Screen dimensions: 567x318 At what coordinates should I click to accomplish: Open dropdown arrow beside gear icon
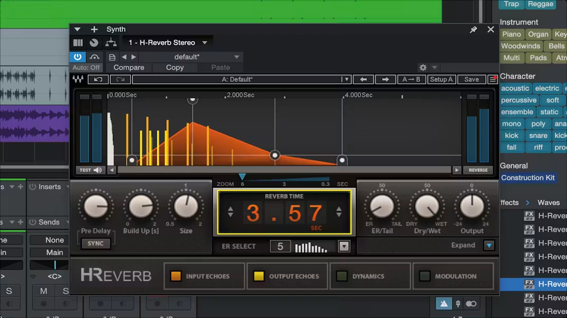click(x=434, y=68)
